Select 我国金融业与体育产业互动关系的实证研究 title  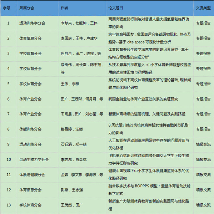click(143, 99)
